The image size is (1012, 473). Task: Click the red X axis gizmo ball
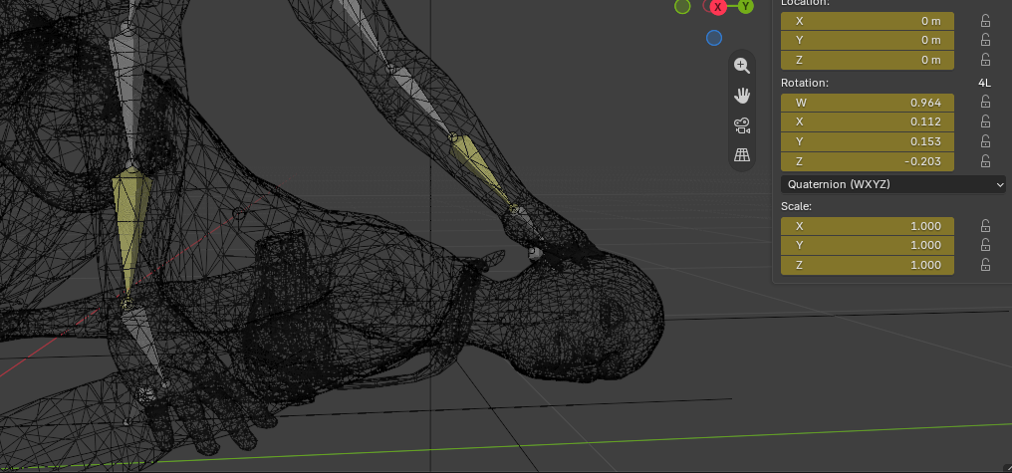[x=718, y=7]
